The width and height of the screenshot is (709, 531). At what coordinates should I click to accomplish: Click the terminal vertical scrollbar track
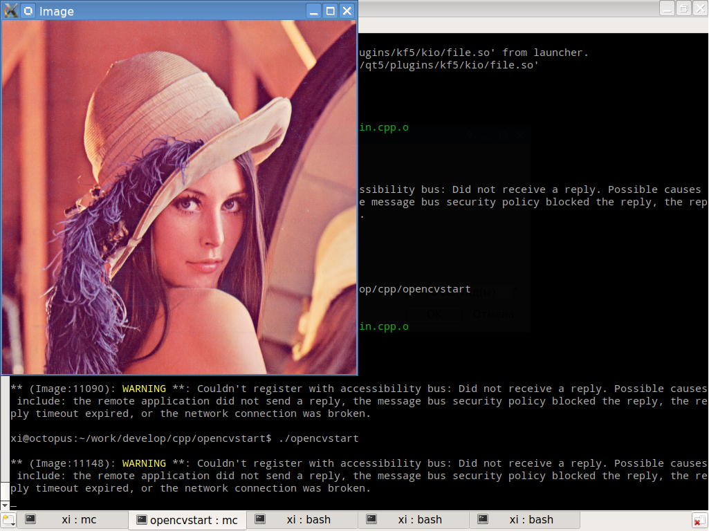pos(5,429)
